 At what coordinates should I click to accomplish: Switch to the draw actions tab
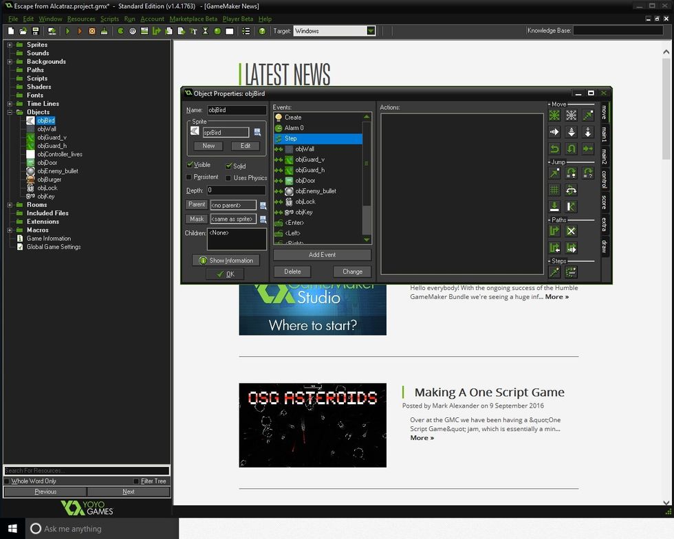click(x=605, y=246)
